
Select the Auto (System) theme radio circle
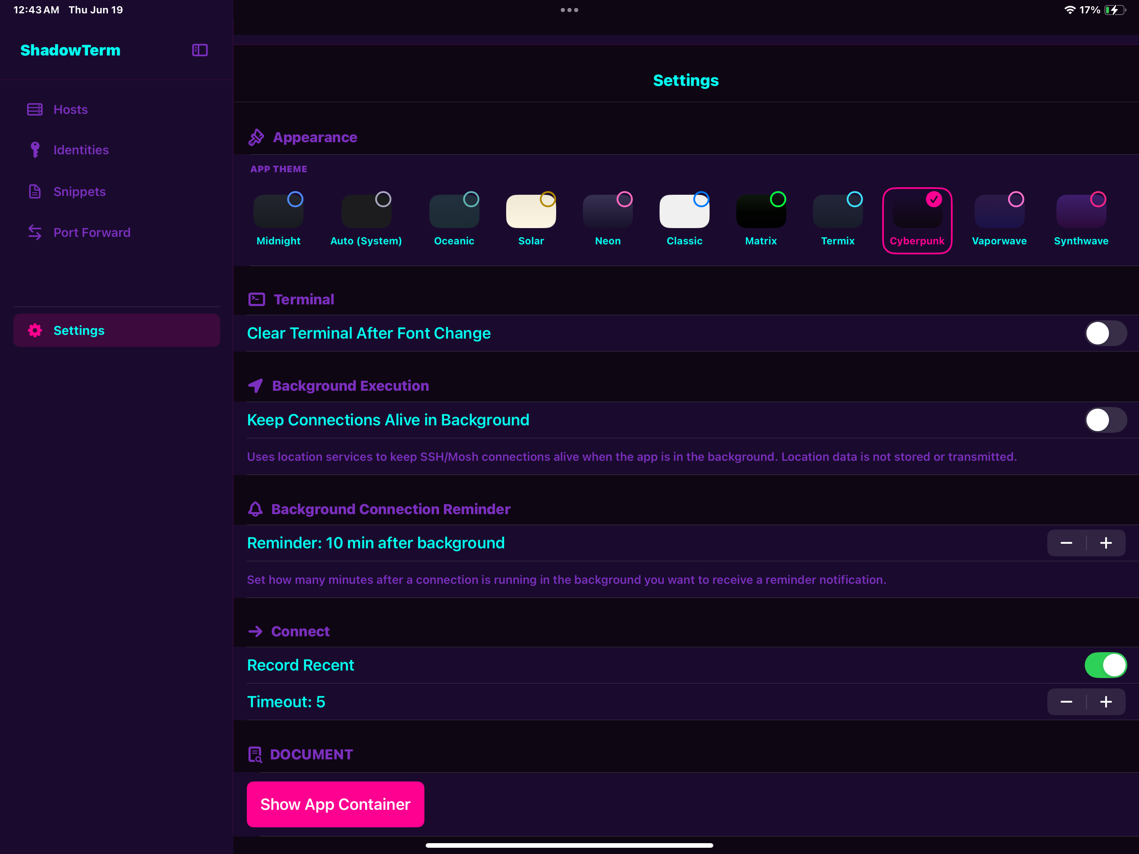pos(383,199)
